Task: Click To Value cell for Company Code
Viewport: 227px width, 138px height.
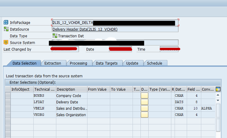Action: coord(121,95)
